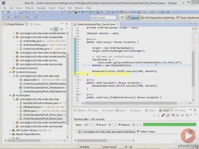Screen dimensions: 199x149
Task: Switch to the Outline tab
Action: click(35, 24)
